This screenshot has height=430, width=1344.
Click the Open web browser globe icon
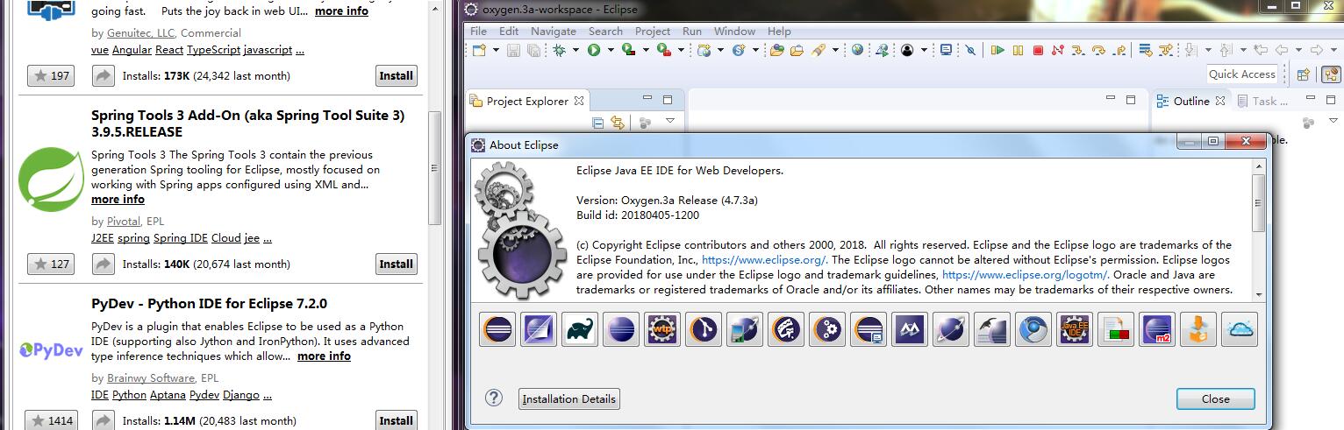point(857,51)
